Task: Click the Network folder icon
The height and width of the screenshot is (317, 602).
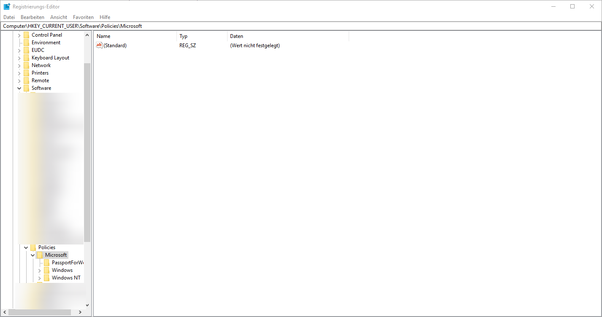Action: click(26, 65)
